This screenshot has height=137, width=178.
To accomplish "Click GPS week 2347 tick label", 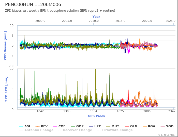I will click(172, 111).
